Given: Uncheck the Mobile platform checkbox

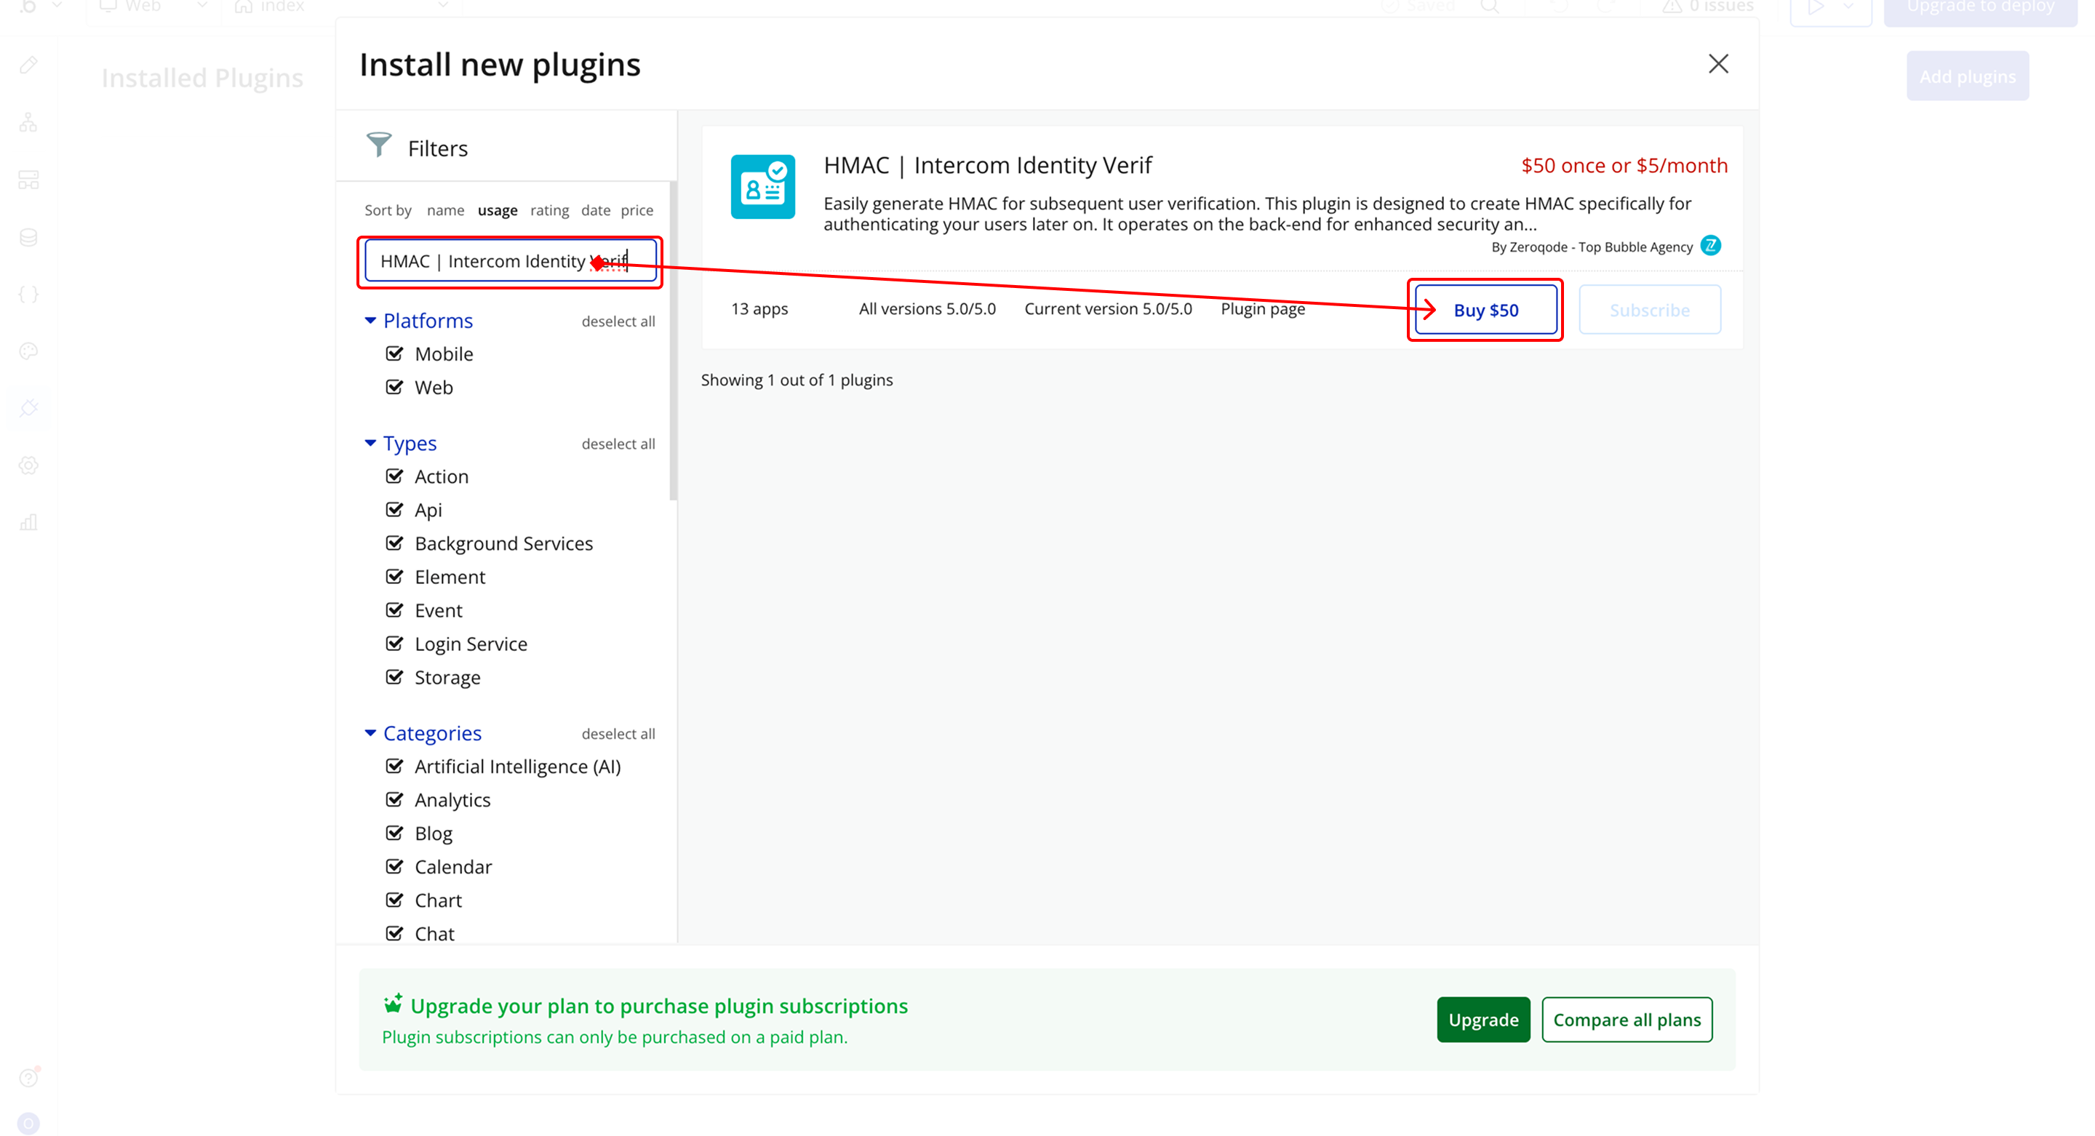Looking at the screenshot, I should coord(394,353).
